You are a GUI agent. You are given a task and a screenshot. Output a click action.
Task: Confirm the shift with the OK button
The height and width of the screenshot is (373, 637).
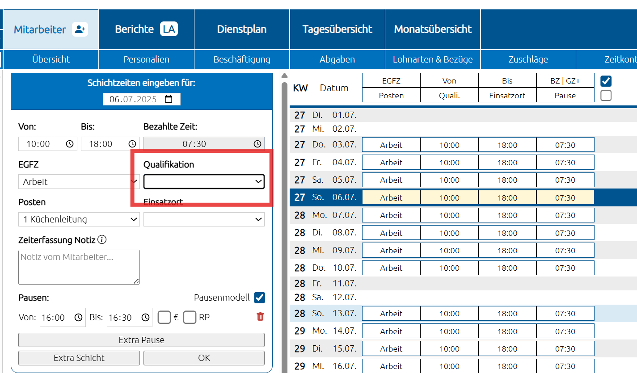[204, 358]
